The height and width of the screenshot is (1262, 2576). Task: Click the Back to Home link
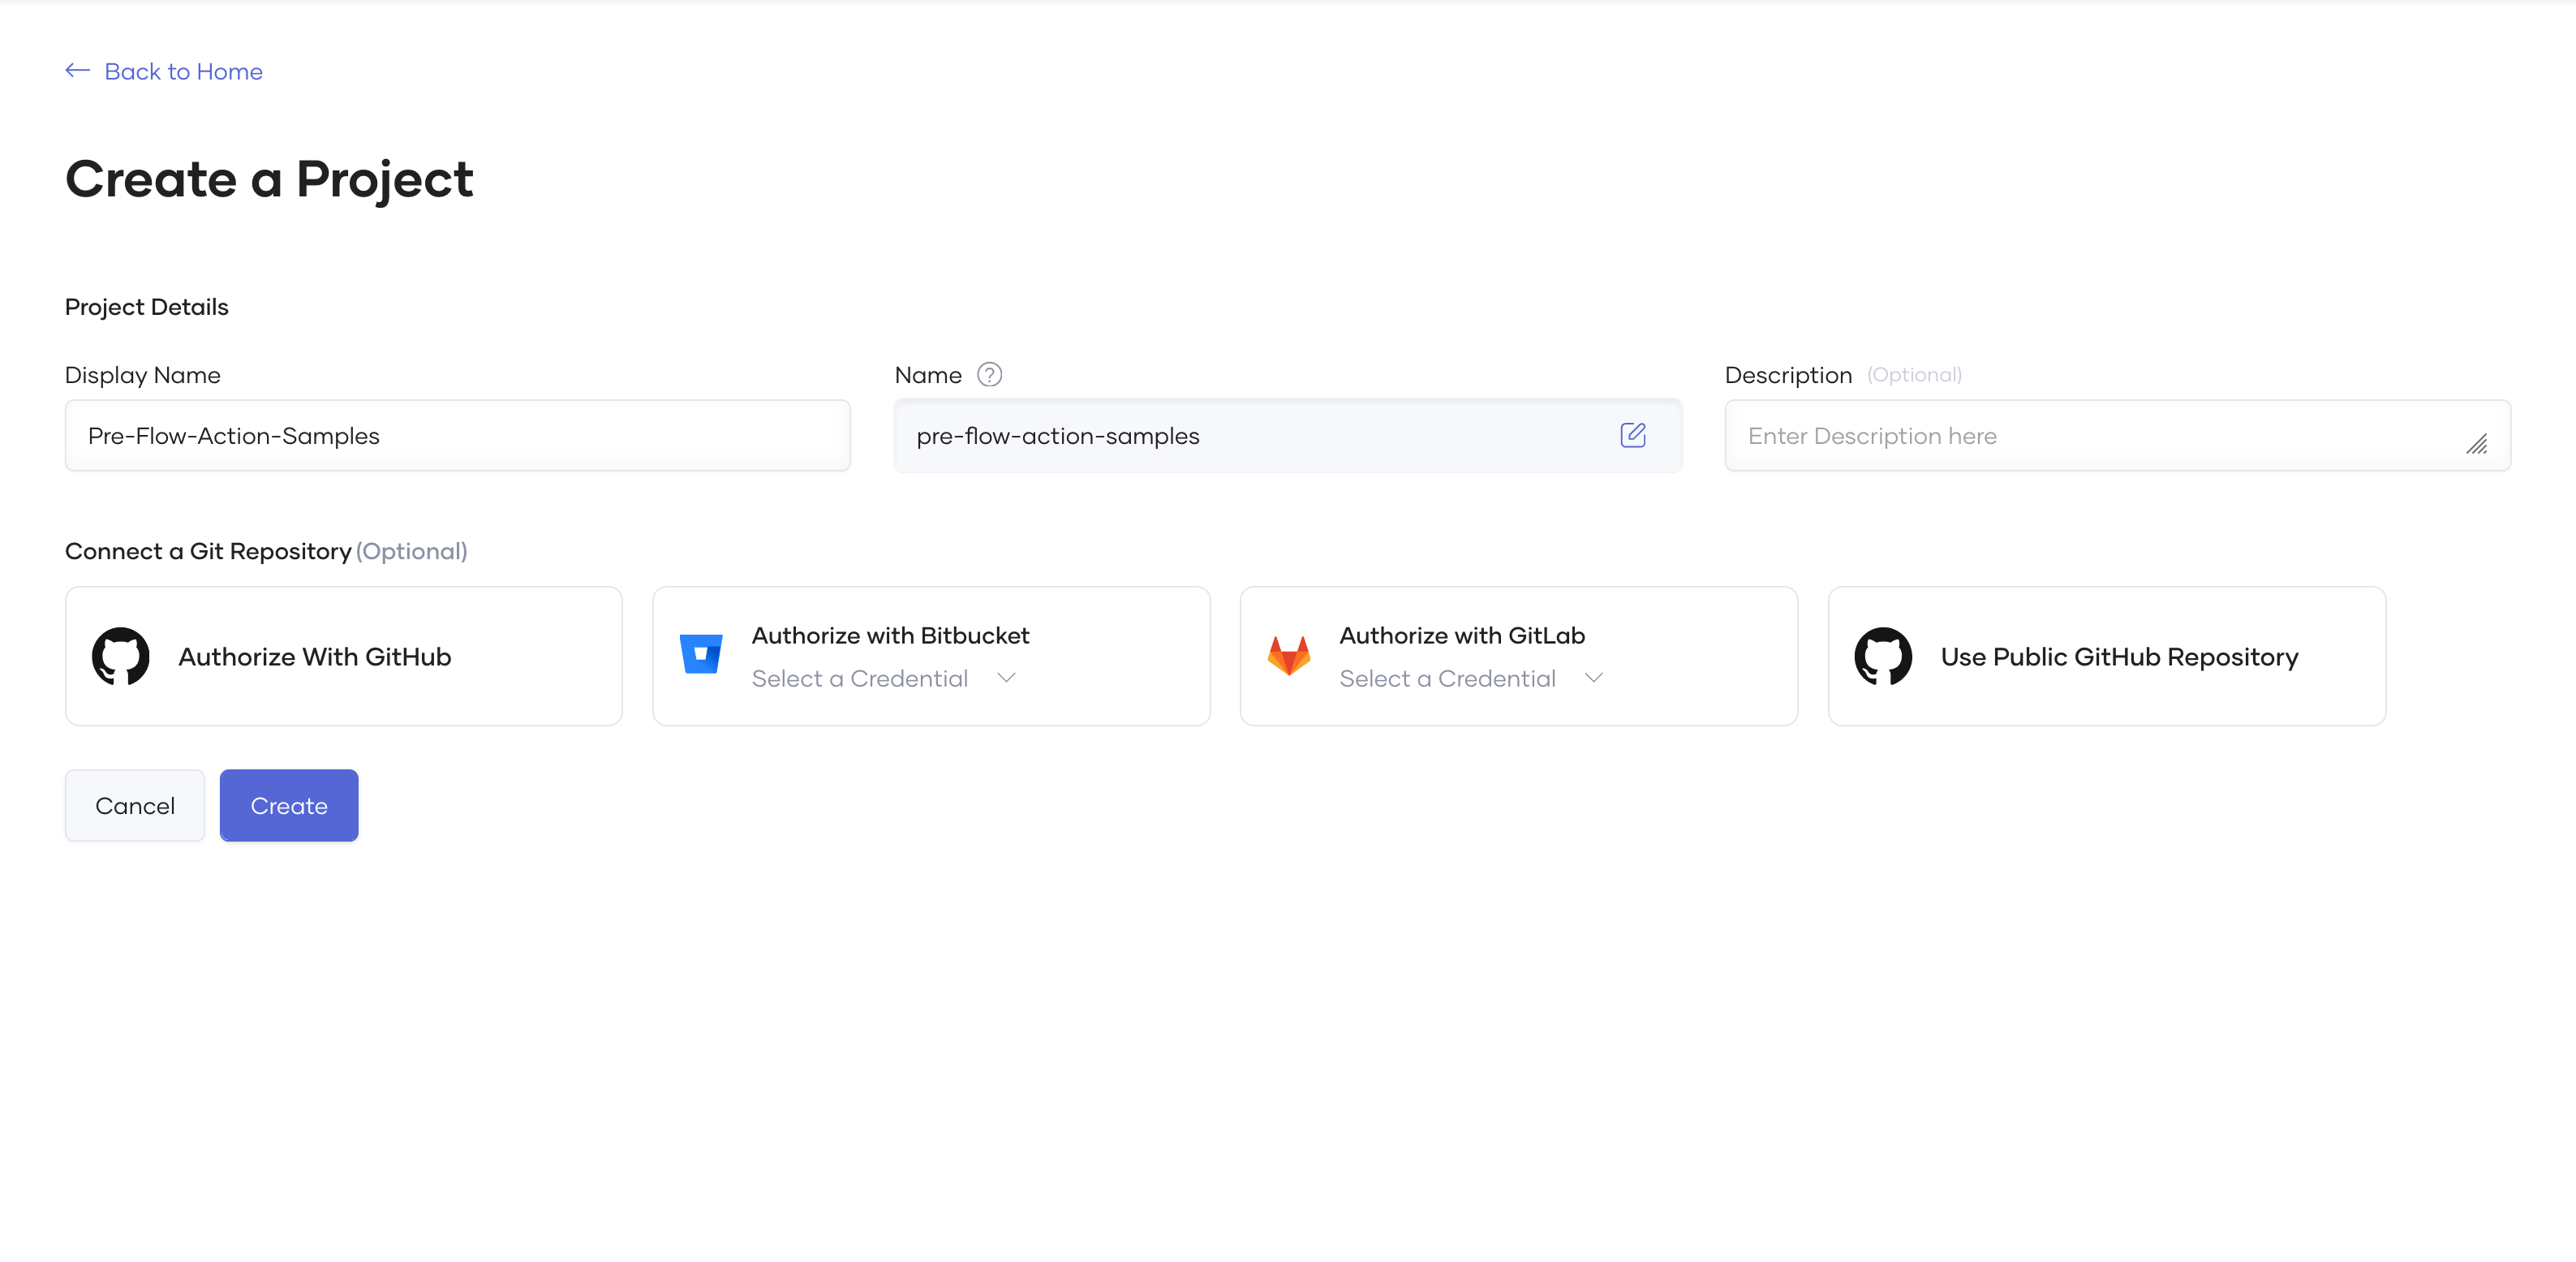tap(183, 71)
